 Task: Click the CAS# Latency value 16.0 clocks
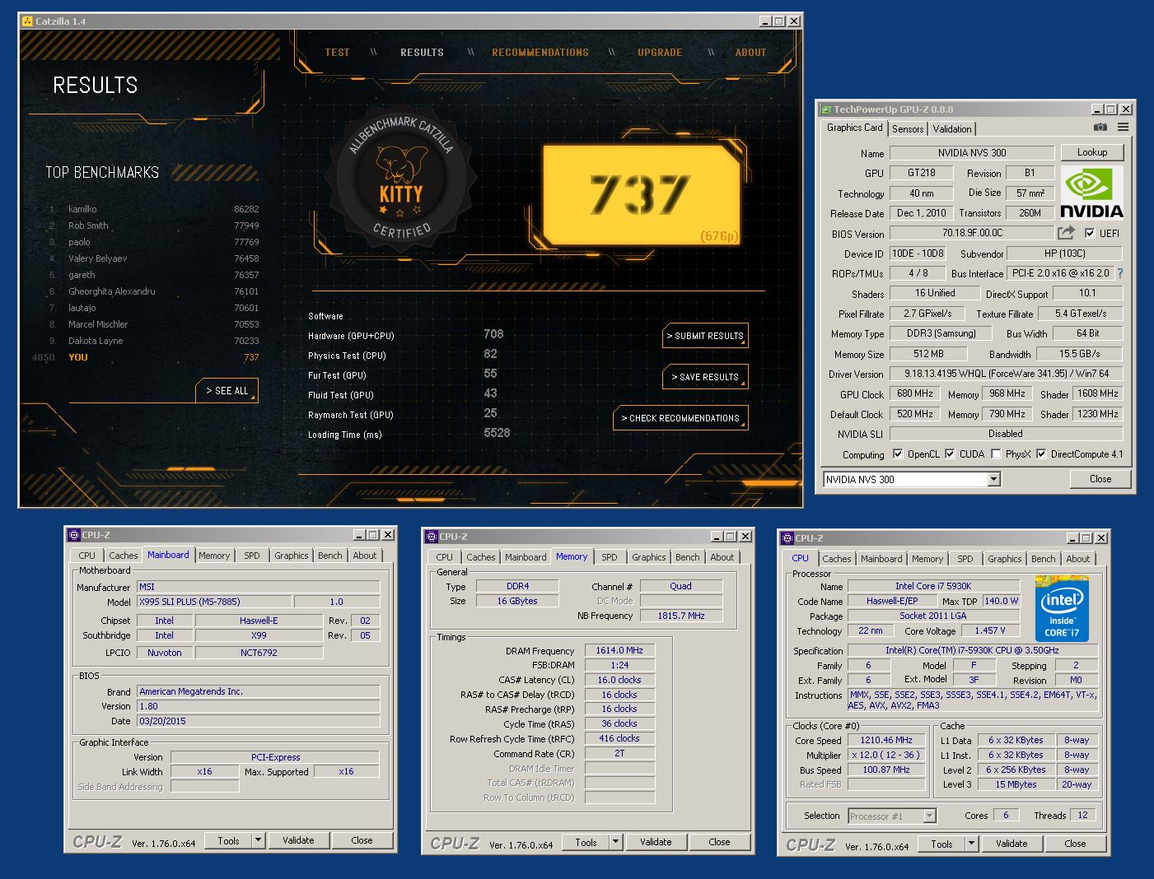point(619,680)
